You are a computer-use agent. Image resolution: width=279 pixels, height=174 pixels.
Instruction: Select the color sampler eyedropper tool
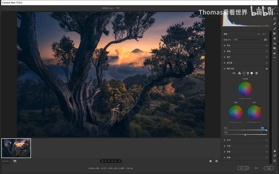(275, 156)
